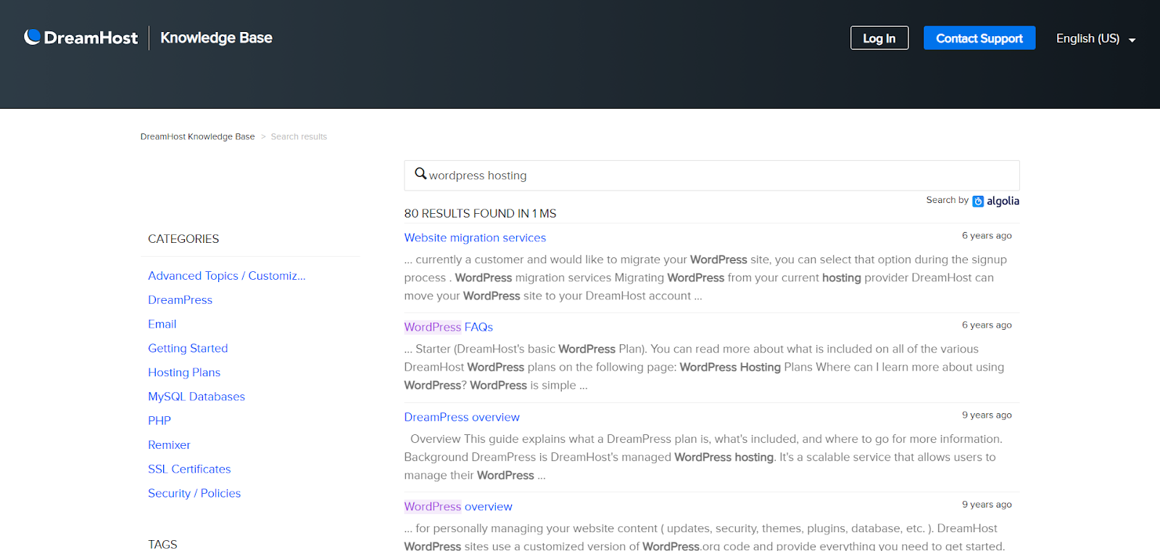The height and width of the screenshot is (551, 1160).
Task: Click 9 years ago beside DreamPress overview
Action: pyautogui.click(x=987, y=415)
